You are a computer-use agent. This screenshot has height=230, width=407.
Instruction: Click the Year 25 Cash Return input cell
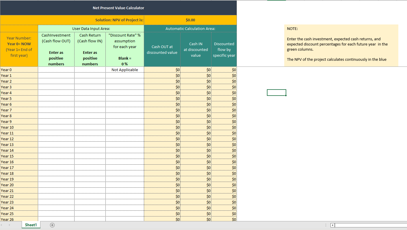tap(90, 214)
